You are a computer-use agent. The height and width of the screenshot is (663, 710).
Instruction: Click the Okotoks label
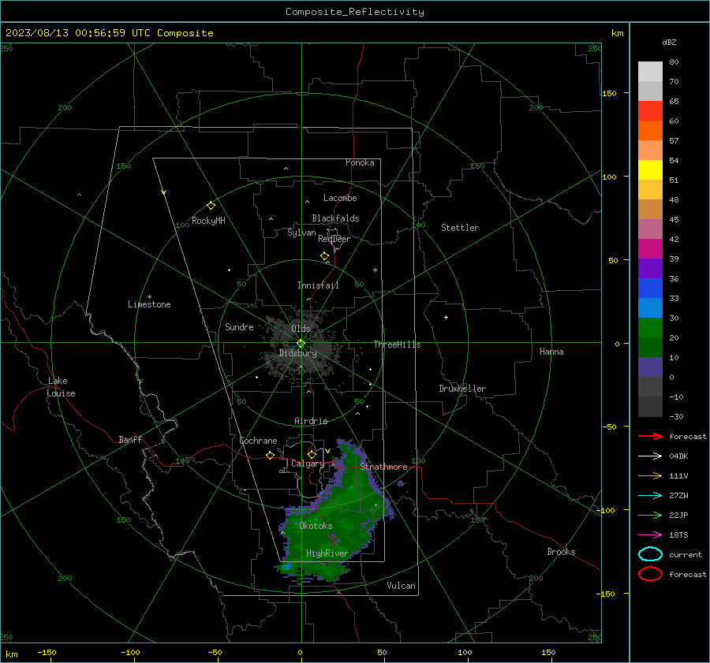(x=316, y=526)
